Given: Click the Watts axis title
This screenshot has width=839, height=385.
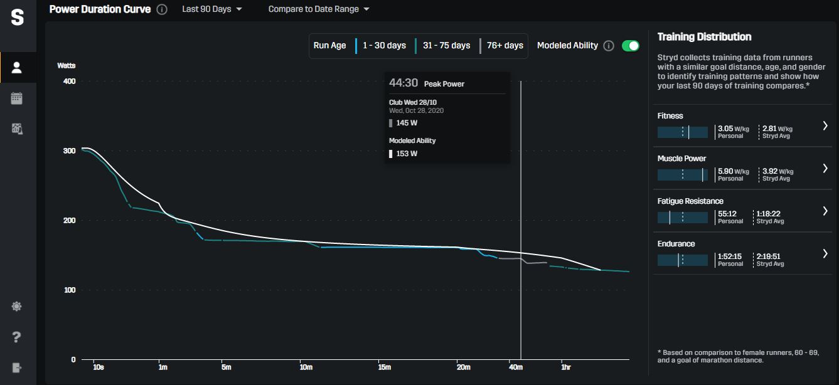Looking at the screenshot, I should click(66, 65).
